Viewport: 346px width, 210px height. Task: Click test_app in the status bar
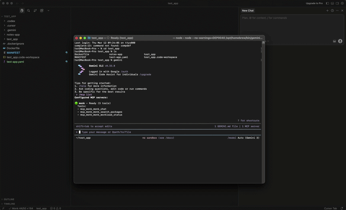click(41, 208)
